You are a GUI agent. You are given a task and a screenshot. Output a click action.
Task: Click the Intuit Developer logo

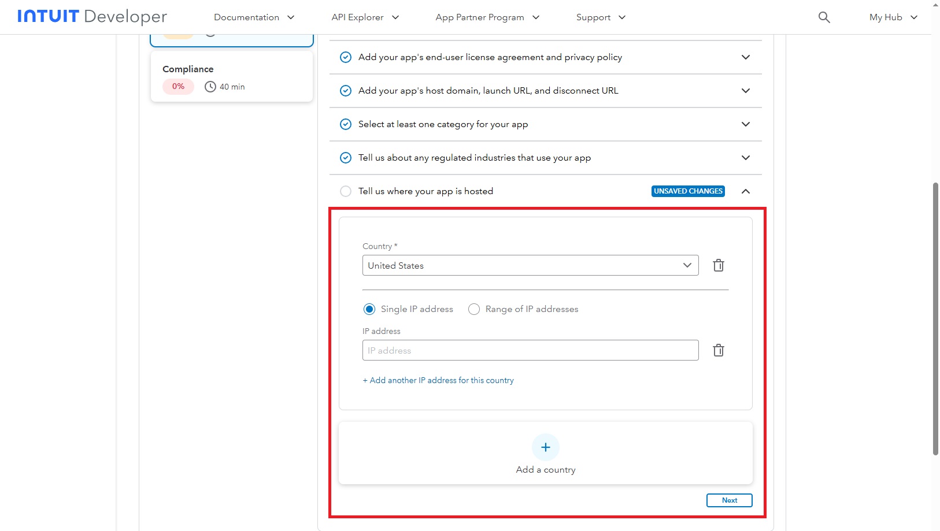[92, 17]
